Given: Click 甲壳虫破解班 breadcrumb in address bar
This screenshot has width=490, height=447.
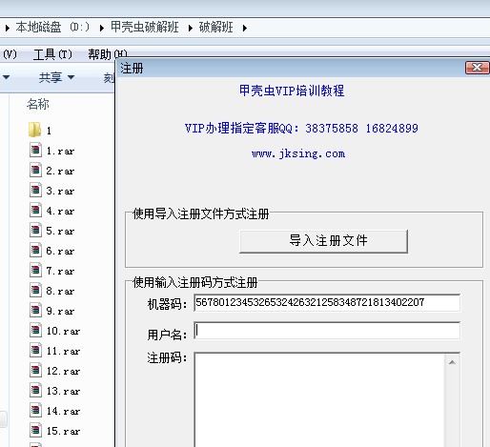Looking at the screenshot, I should 145,28.
